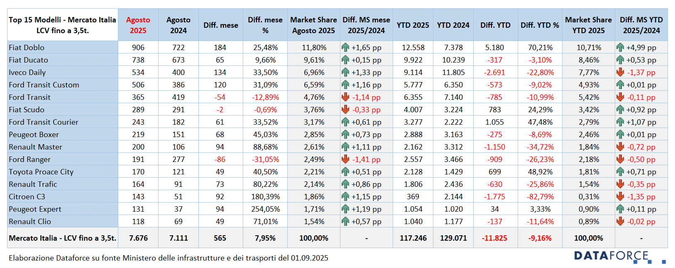Screen dimensions: 675x268
Task: Click the Elaborazione Dataforce source footnote
Action: coord(168,258)
